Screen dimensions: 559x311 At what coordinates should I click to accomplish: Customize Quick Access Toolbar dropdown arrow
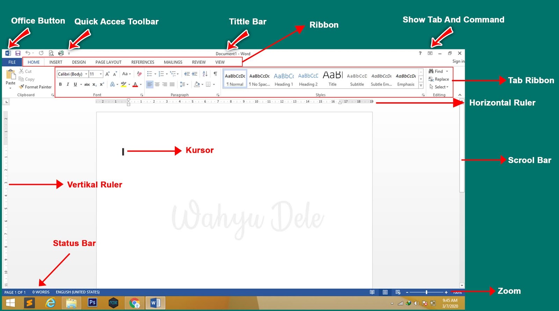pyautogui.click(x=69, y=53)
